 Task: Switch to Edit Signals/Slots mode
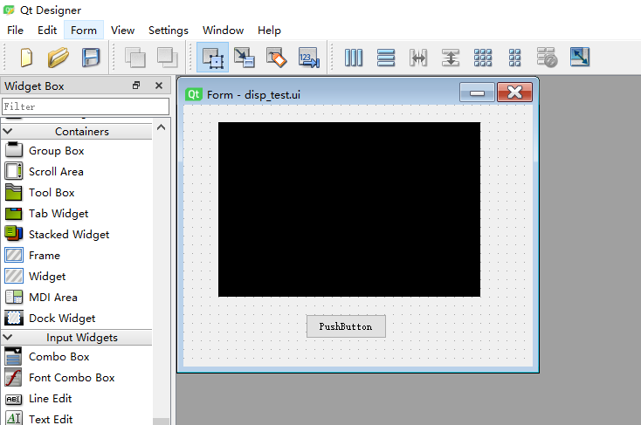(x=245, y=58)
